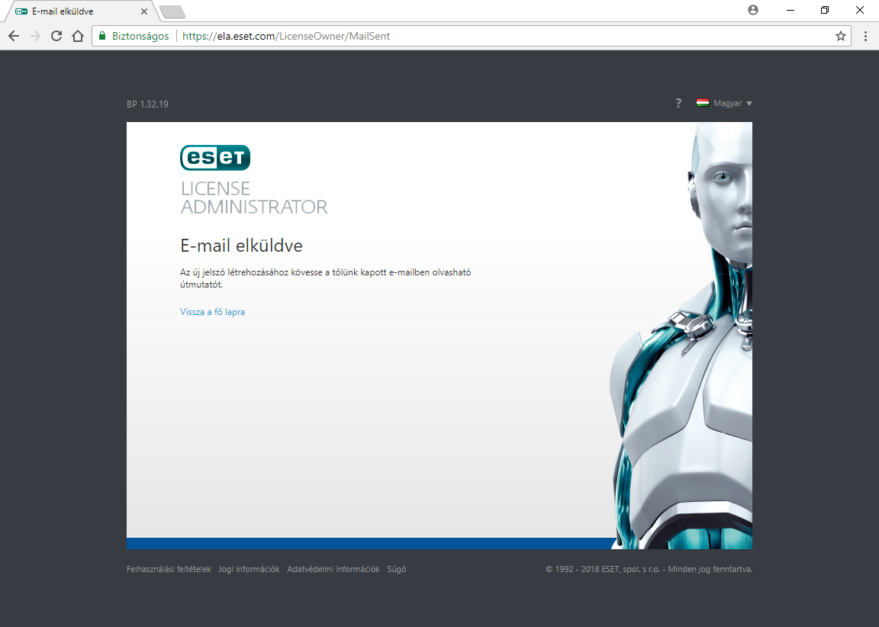Image resolution: width=879 pixels, height=627 pixels.
Task: Go to the browser Home page
Action: (77, 36)
